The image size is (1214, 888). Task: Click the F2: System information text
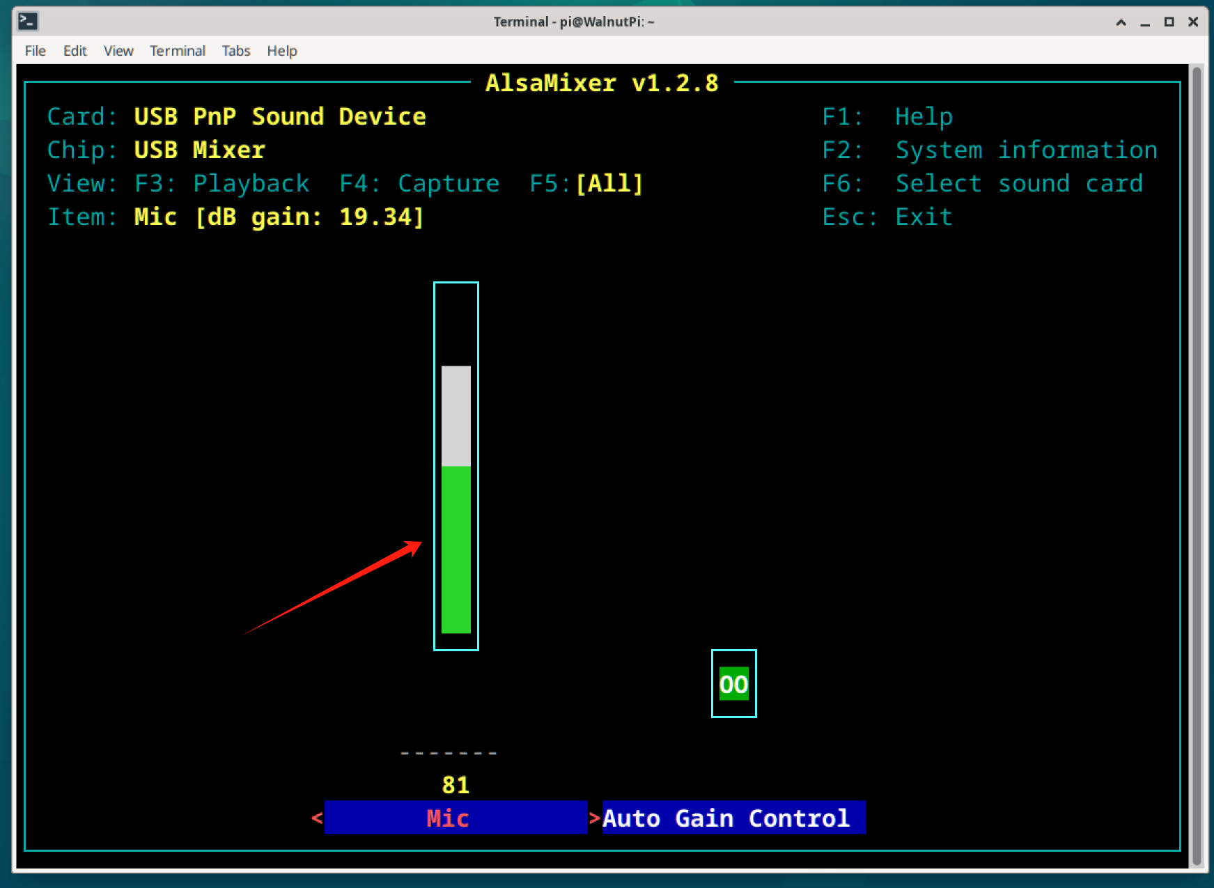990,150
